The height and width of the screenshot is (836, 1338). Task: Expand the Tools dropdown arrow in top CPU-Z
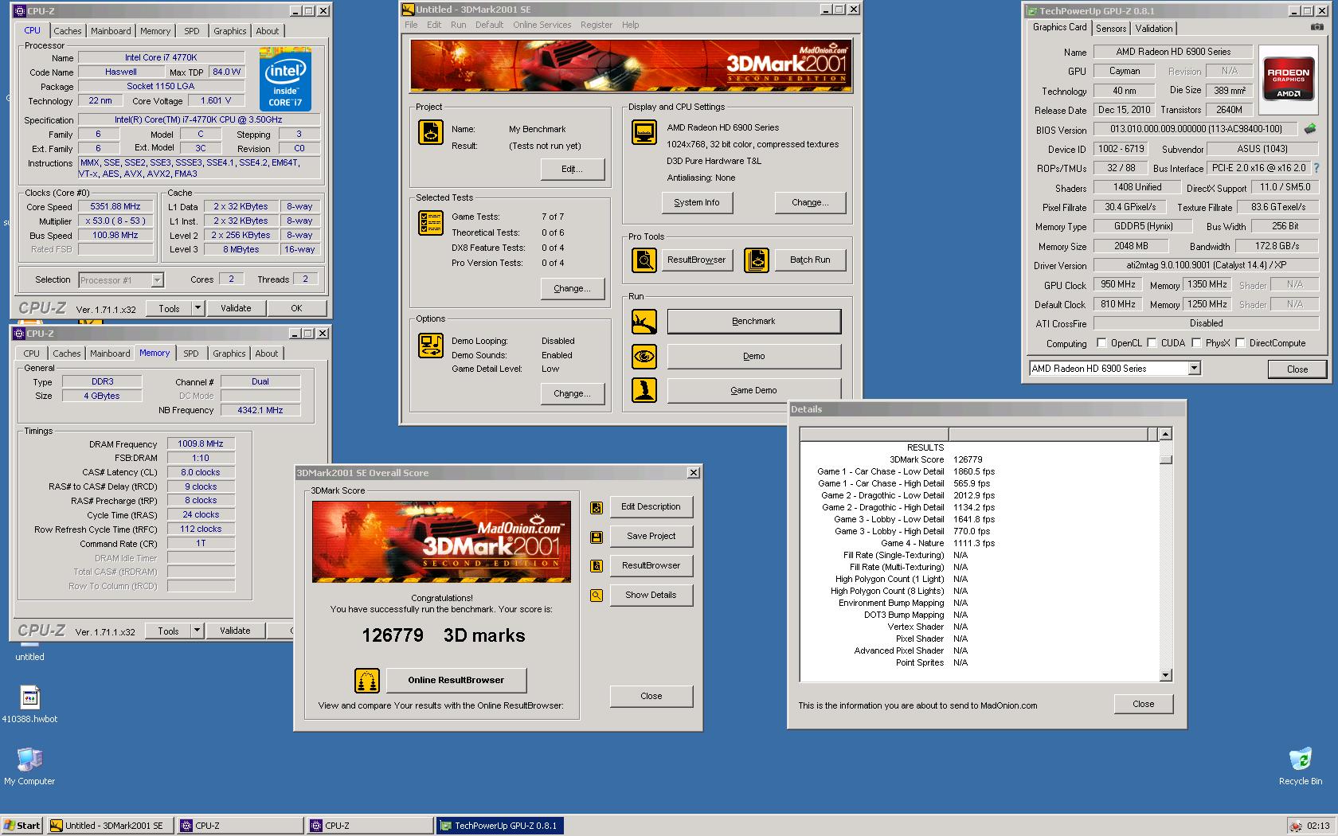point(198,308)
